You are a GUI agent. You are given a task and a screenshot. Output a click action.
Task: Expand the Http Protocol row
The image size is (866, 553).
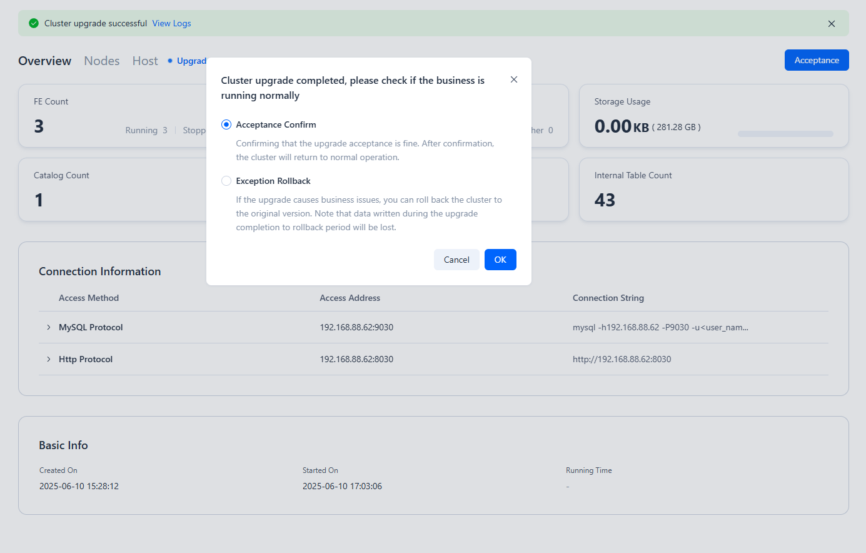[49, 359]
